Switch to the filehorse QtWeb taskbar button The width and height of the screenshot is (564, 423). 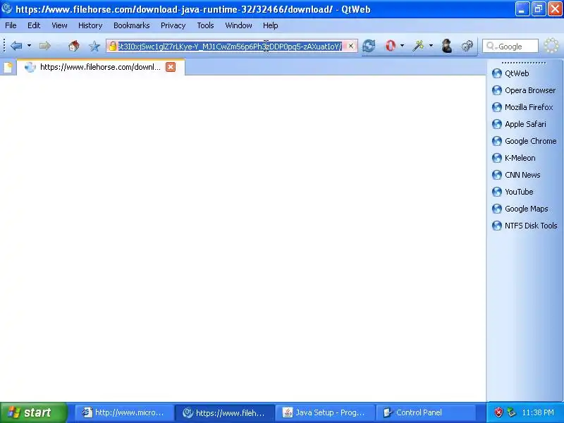[224, 412]
